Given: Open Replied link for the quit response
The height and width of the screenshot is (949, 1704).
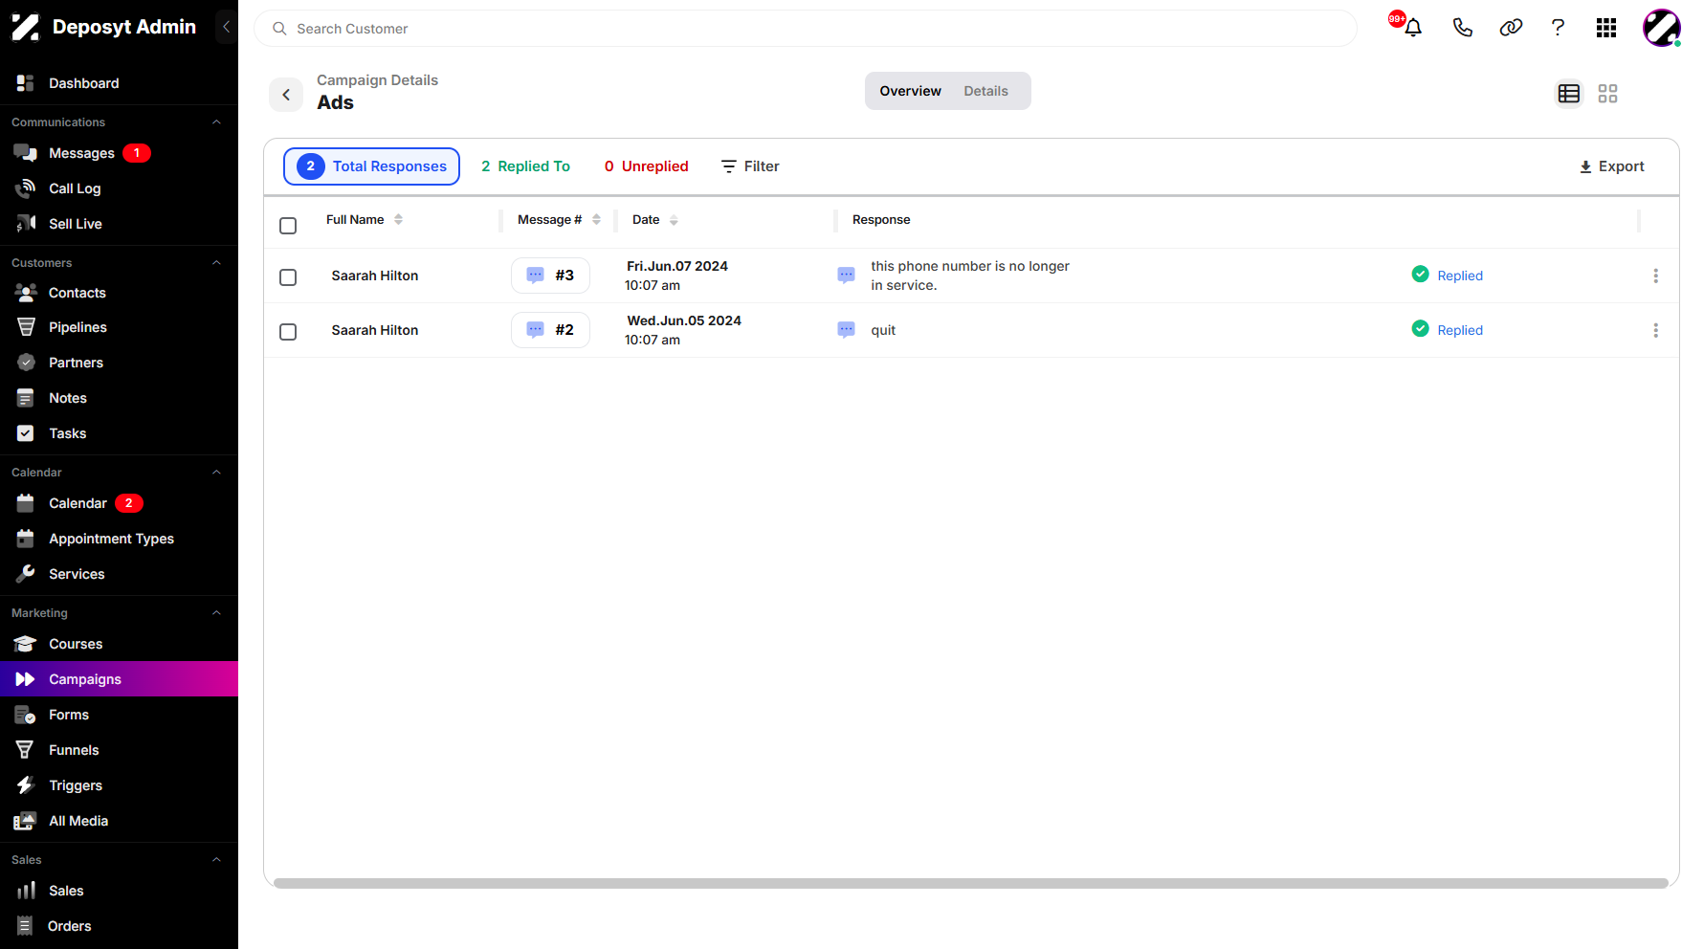Looking at the screenshot, I should [1460, 330].
